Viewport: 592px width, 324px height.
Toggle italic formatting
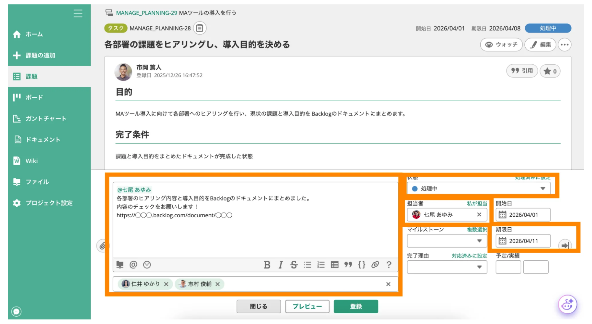(x=280, y=265)
